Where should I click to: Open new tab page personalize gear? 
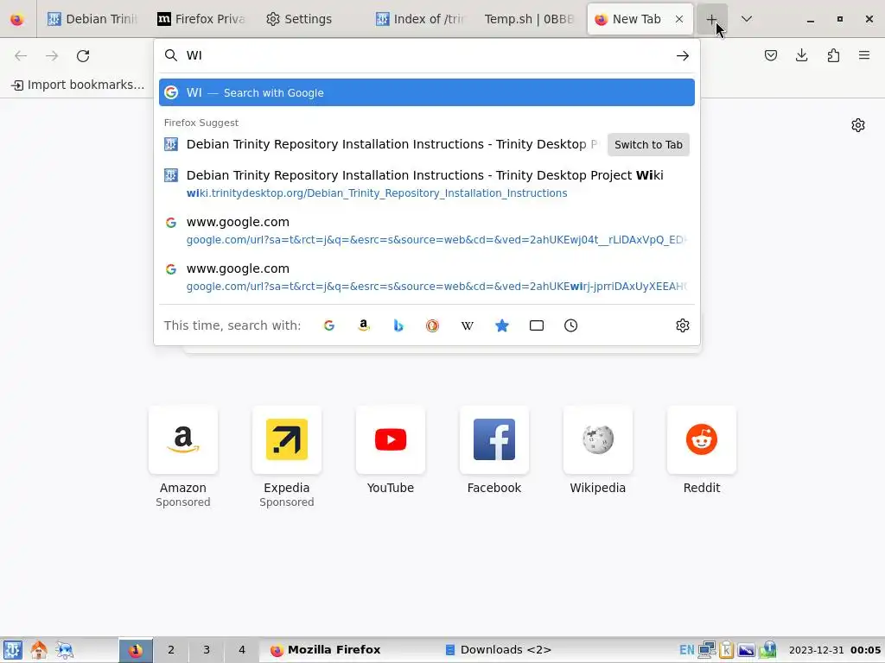click(858, 125)
